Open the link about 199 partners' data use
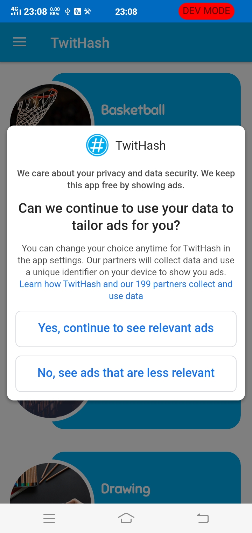 coord(126,290)
